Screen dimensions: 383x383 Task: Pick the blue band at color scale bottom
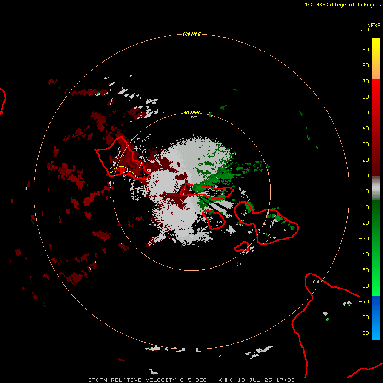[376, 318]
